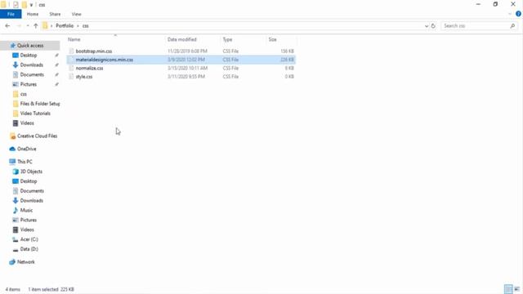The height and width of the screenshot is (294, 523).
Task: Open Data (D:) drive
Action: tap(29, 249)
